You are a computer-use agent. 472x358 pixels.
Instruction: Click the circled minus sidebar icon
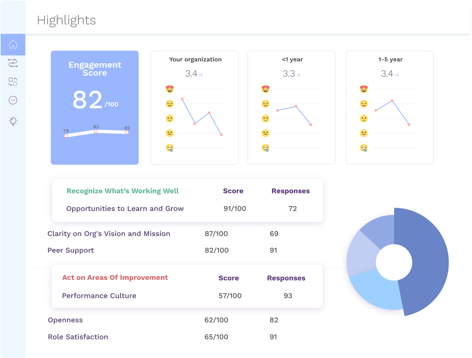13,100
